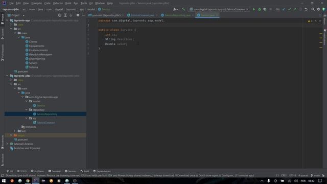Click the volume icon in system tray
The width and height of the screenshot is (327, 184).
click(296, 181)
